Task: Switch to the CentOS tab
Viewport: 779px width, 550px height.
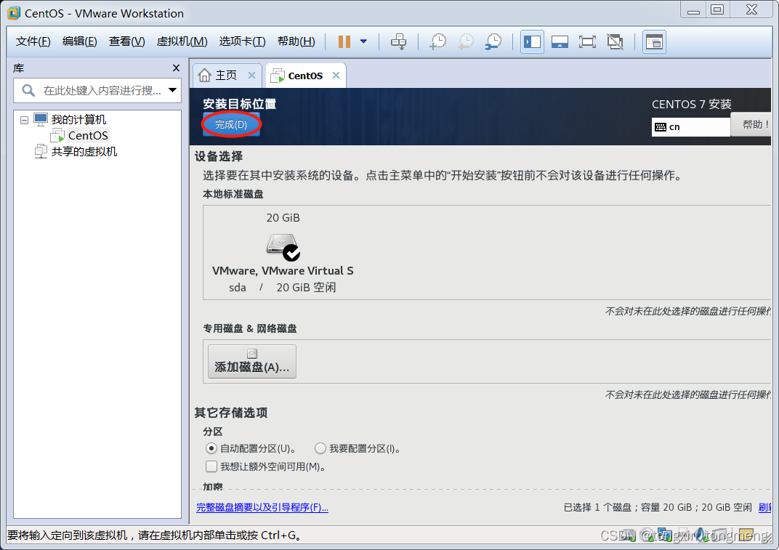Action: point(305,76)
